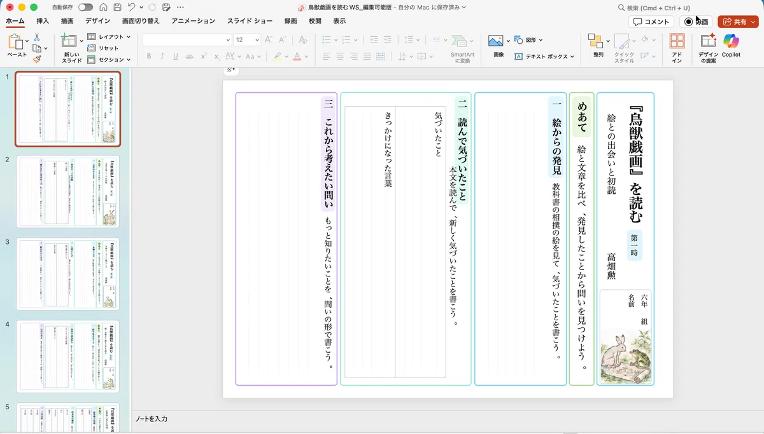Click the Underline U icon
The image size is (764, 434).
coord(176,56)
